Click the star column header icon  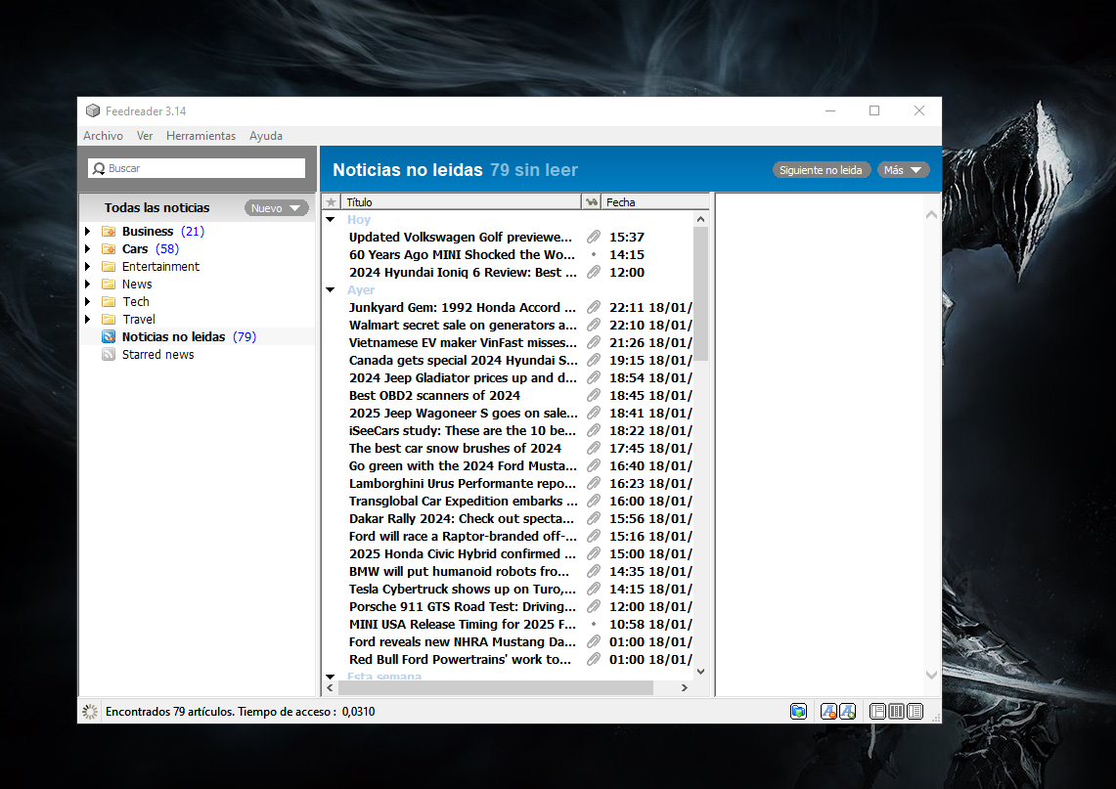click(331, 202)
